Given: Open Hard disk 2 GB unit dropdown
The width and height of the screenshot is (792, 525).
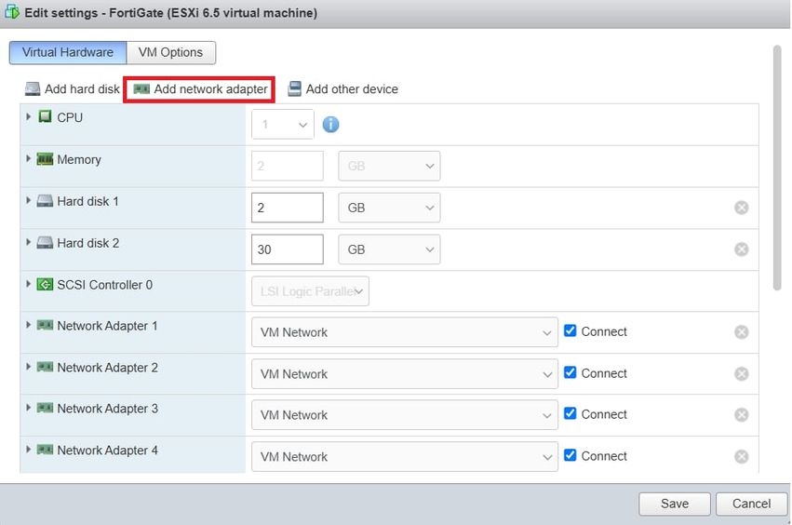Looking at the screenshot, I should (x=389, y=249).
